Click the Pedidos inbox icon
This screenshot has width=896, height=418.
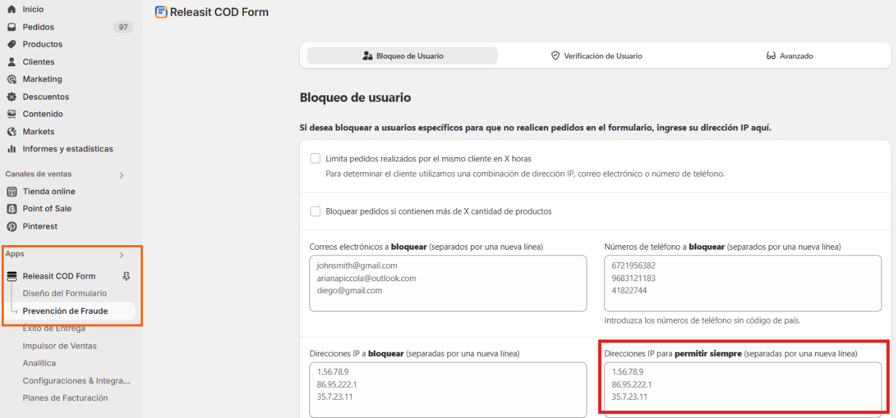11,27
